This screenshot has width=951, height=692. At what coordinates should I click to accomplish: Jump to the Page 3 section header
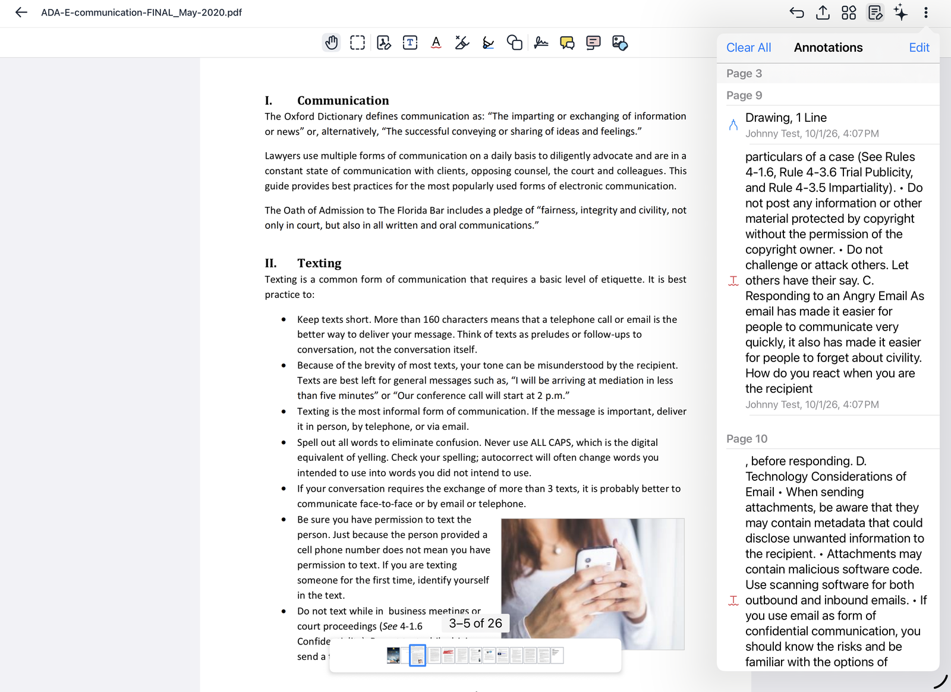click(828, 74)
